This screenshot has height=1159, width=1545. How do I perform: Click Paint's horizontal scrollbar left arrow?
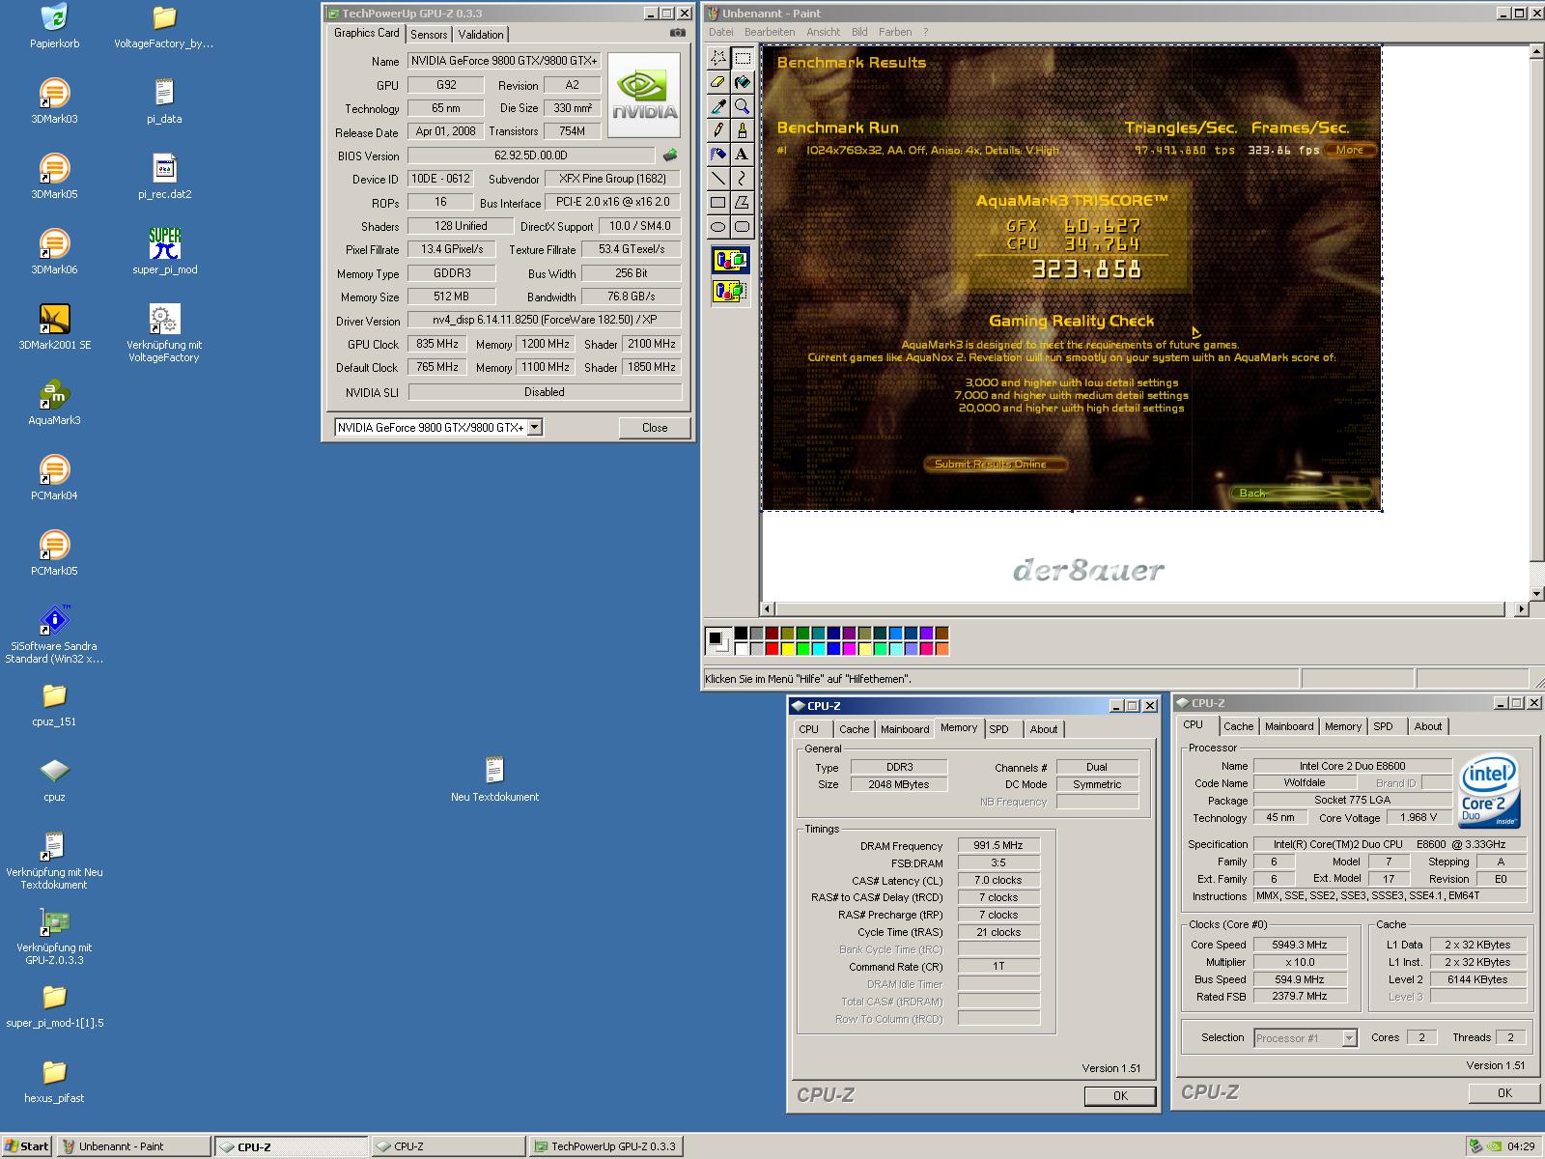pos(769,609)
